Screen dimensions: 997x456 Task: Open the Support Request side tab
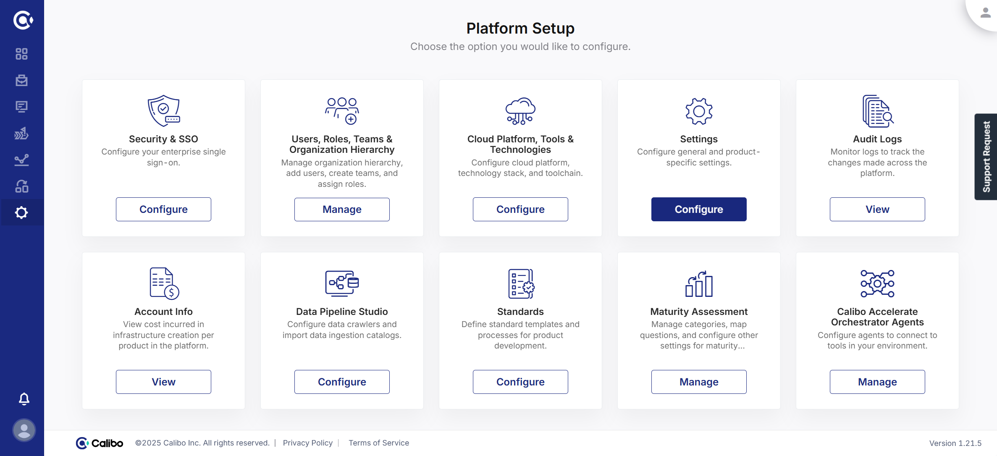click(x=986, y=157)
